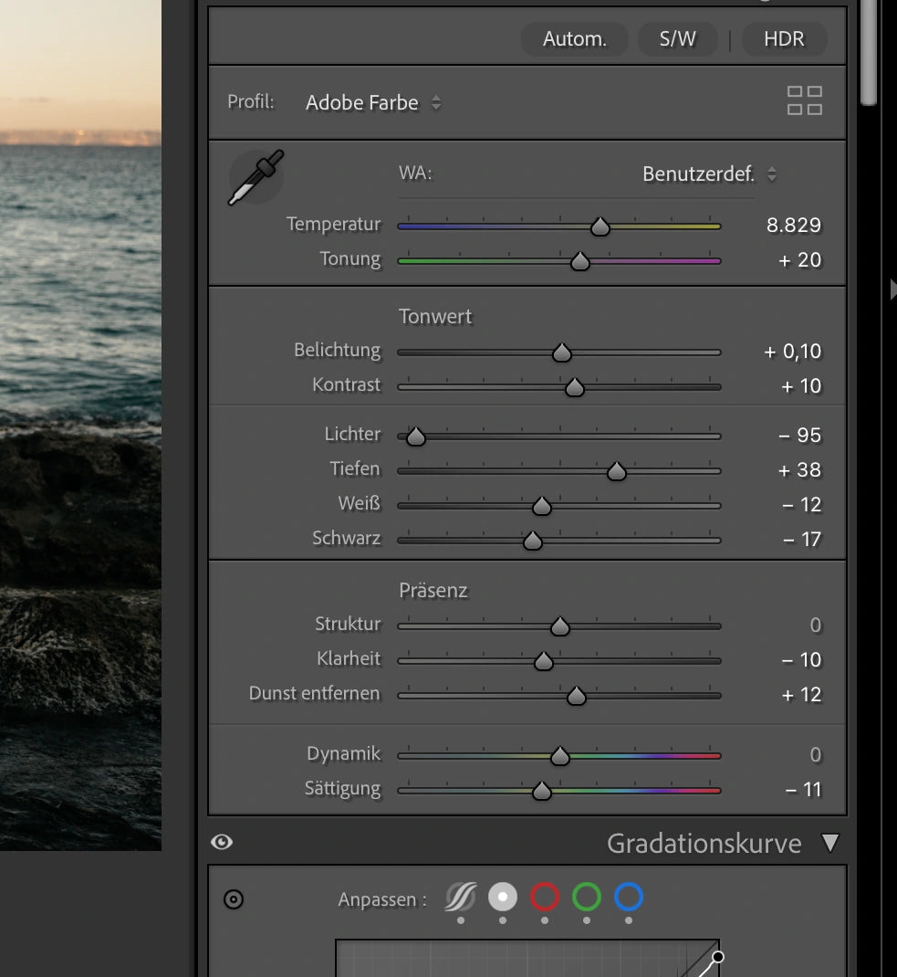Click the Sättigung value field
The height and width of the screenshot is (977, 897).
(x=803, y=790)
